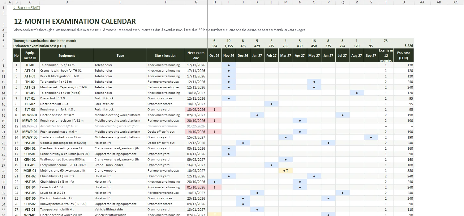Select Thorough examinations due in the month label
Viewport: 464px width, 216px height.
tap(45, 41)
